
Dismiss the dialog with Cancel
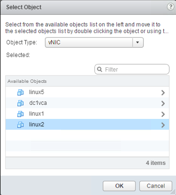(x=156, y=186)
